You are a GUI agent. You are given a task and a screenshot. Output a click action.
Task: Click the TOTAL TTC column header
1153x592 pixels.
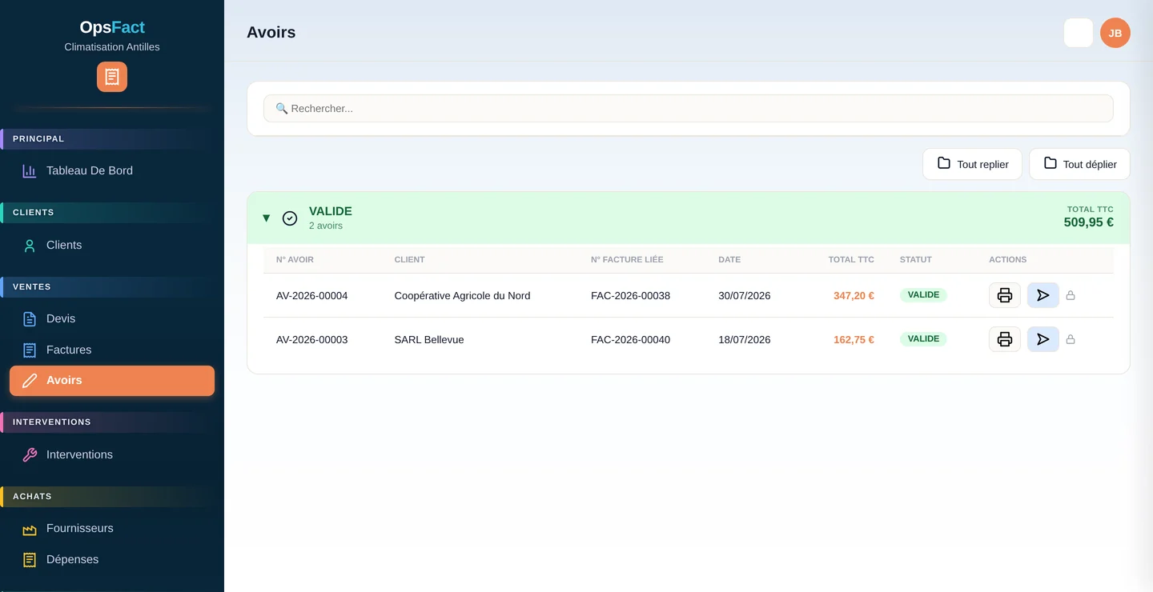click(x=851, y=259)
